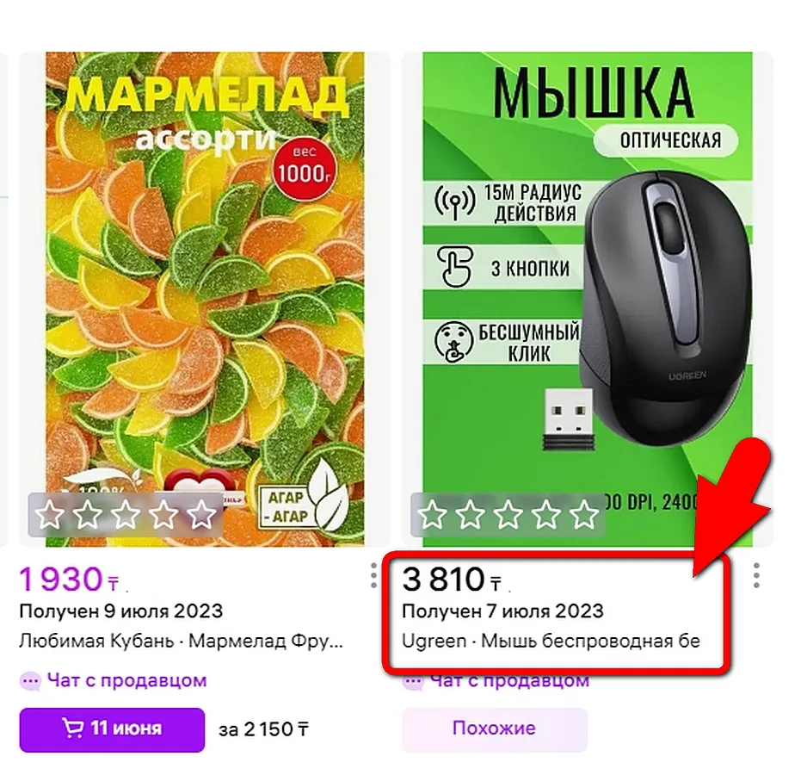Viewport: 807px width, 775px height.
Task: Rate the Ugreen mouse one star
Action: click(x=432, y=515)
